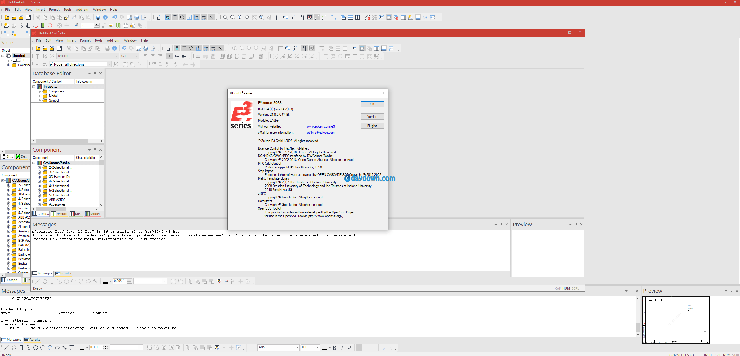Select line drawing tool in bottom E³.cable toolbar
Viewport: 740px width, 356px height.
coord(7,348)
